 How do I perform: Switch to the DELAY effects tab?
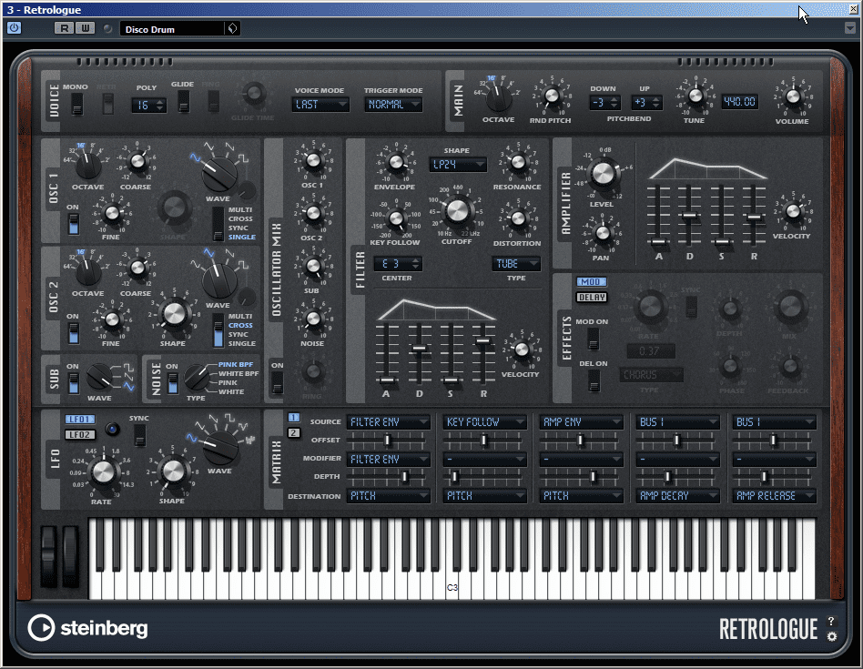point(591,297)
